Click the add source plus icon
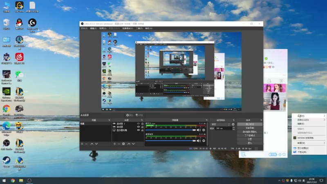The height and width of the screenshot is (184, 327). point(114,144)
